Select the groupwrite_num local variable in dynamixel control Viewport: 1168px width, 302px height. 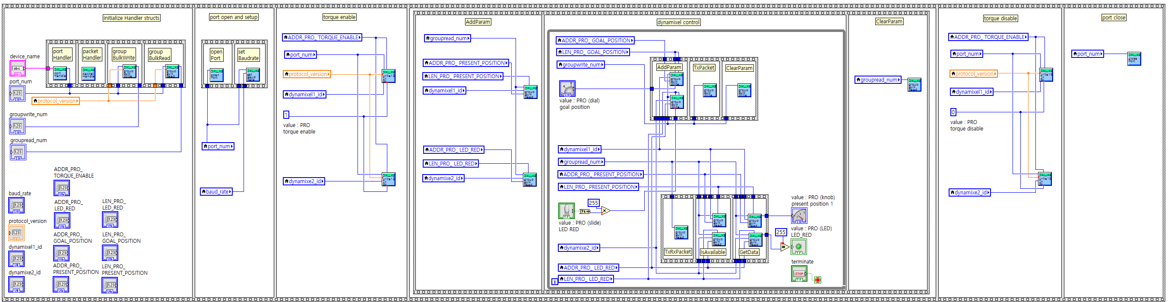(581, 64)
